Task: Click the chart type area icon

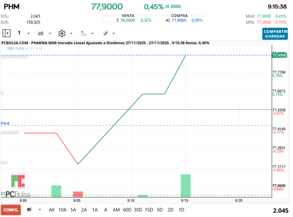Action: tap(41, 33)
